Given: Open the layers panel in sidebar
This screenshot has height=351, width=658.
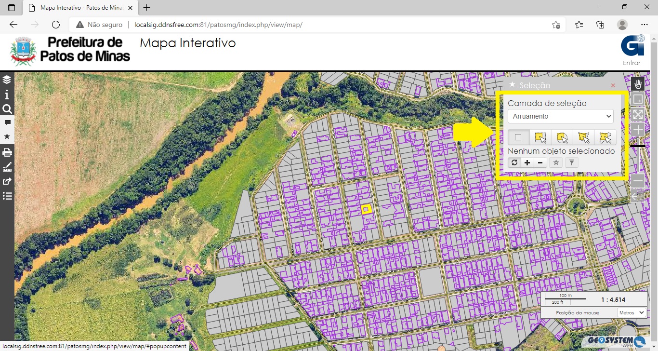Looking at the screenshot, I should 7,80.
